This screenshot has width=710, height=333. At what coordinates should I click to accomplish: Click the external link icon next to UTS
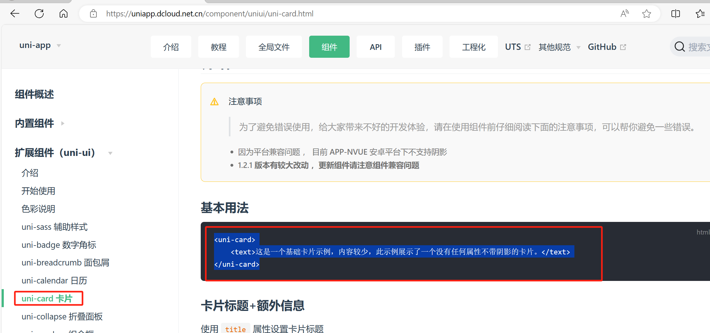527,47
